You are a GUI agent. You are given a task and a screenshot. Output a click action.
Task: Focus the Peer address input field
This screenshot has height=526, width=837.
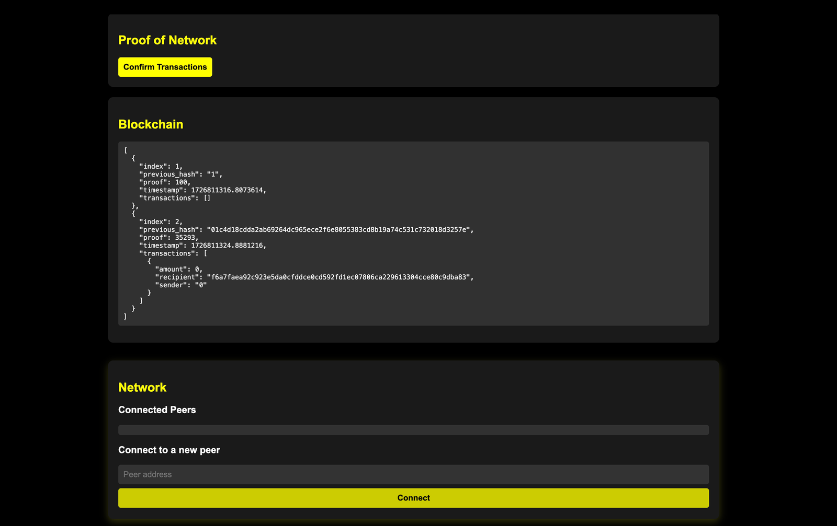pos(413,474)
